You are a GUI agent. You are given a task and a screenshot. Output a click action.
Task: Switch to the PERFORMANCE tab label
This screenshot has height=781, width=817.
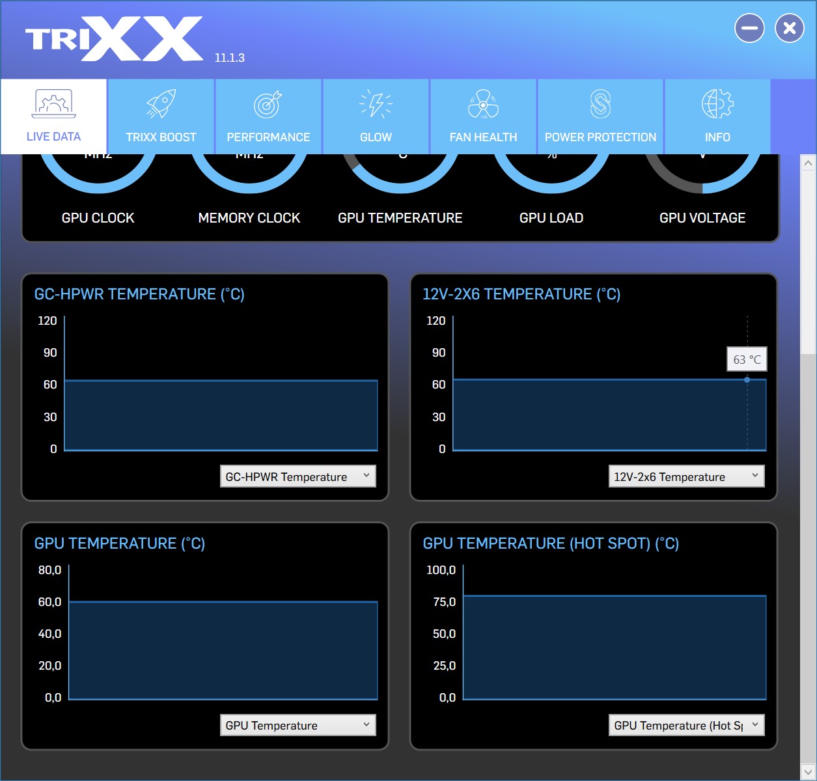click(268, 137)
